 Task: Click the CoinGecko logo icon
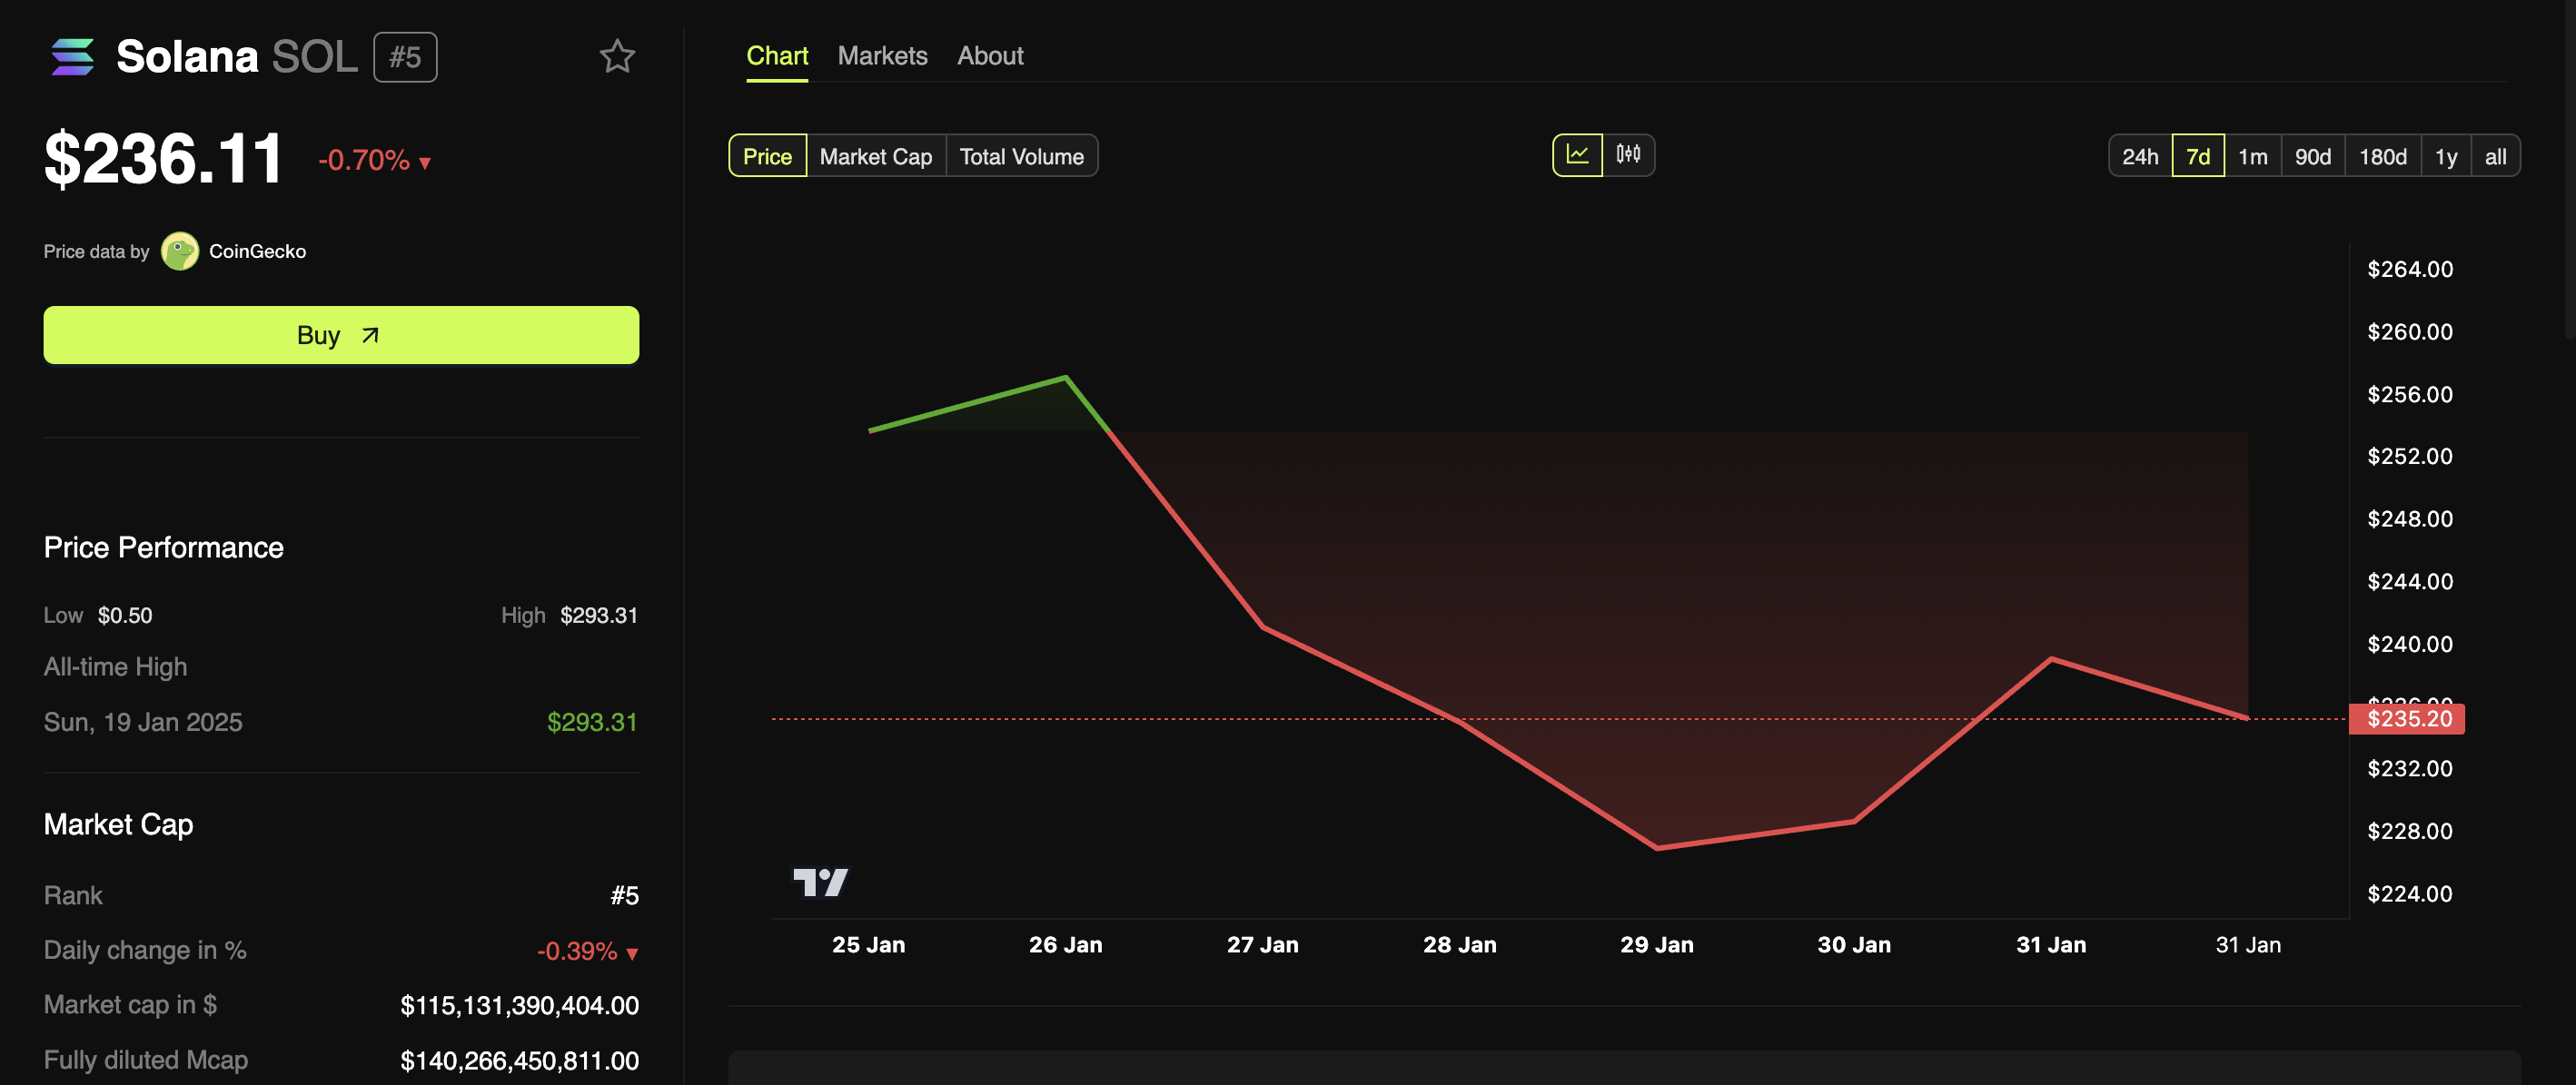(x=179, y=250)
